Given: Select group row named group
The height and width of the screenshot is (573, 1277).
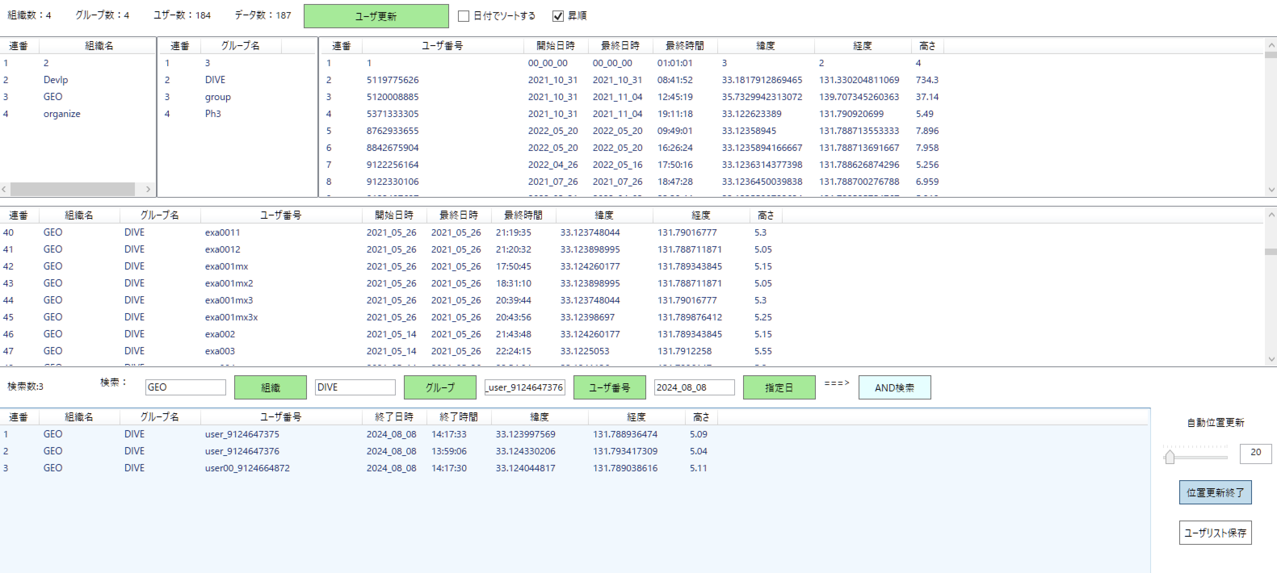Looking at the screenshot, I should 237,96.
